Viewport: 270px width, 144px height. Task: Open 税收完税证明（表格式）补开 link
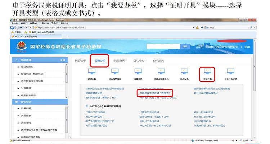[101, 97]
